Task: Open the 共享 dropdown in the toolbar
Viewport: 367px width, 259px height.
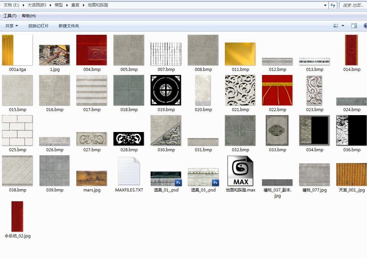Action: pos(11,26)
